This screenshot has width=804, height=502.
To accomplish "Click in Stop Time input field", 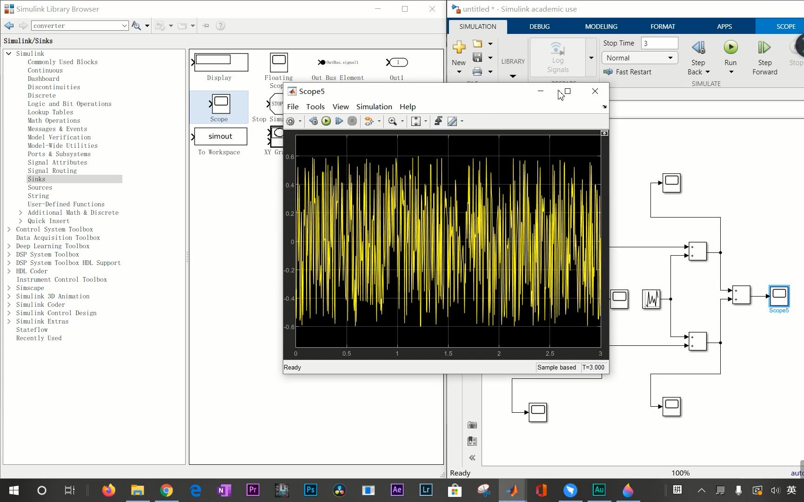I will 659,43.
